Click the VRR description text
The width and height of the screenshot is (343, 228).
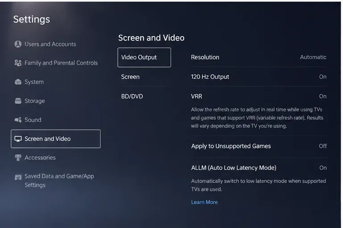click(x=257, y=118)
